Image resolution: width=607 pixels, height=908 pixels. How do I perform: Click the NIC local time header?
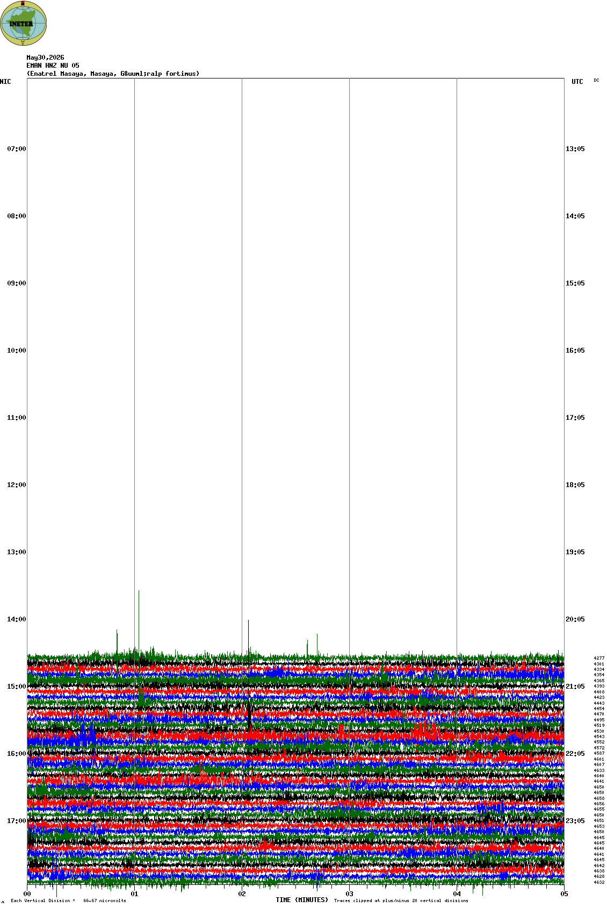(x=5, y=82)
